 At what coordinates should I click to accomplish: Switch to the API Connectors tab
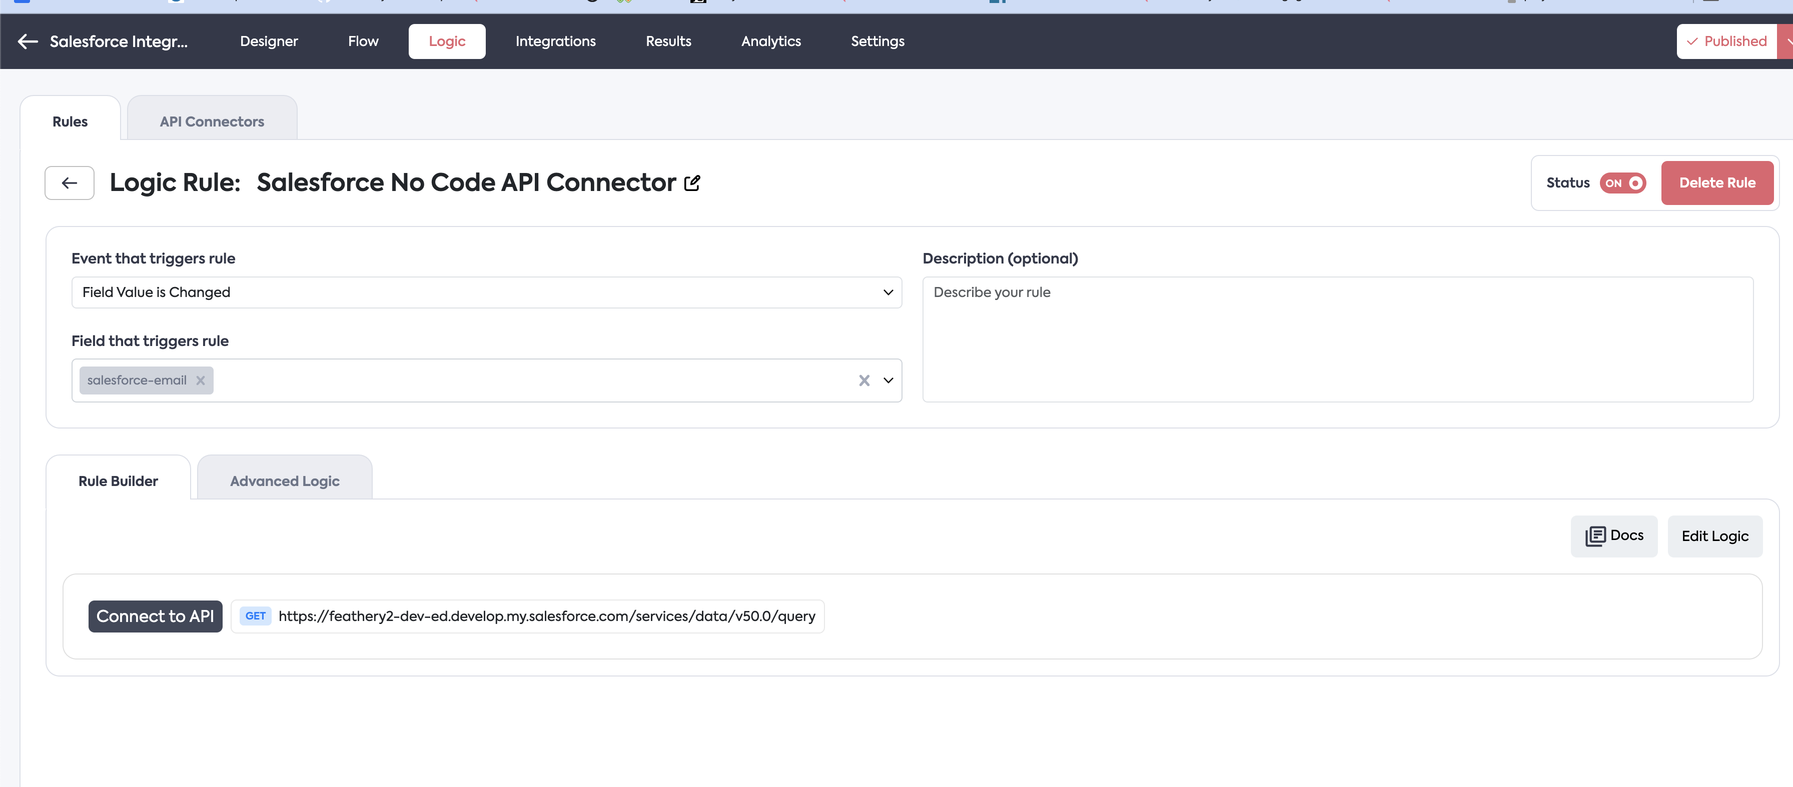212,122
